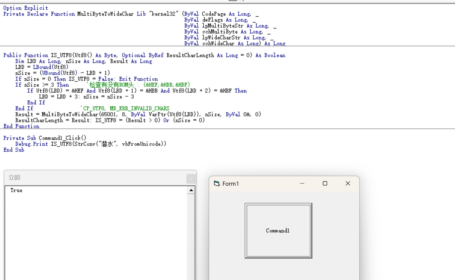Click the Form1 window title icon

(x=216, y=183)
